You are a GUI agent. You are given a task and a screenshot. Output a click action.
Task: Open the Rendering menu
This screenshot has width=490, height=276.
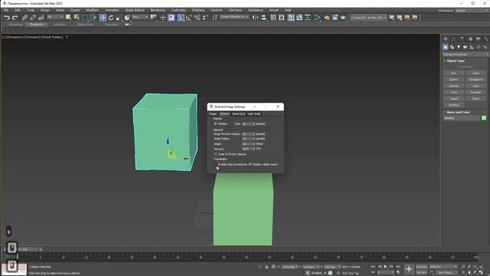(158, 10)
